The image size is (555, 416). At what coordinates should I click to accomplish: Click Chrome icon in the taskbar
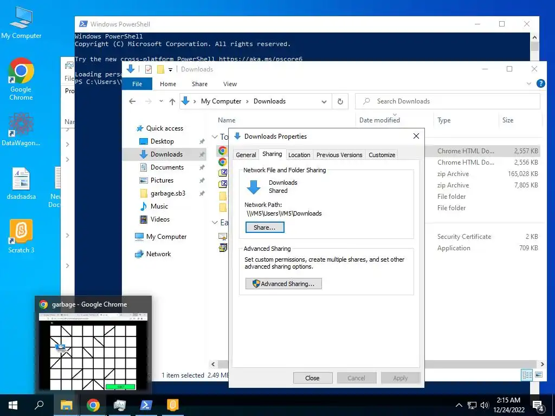(x=93, y=405)
